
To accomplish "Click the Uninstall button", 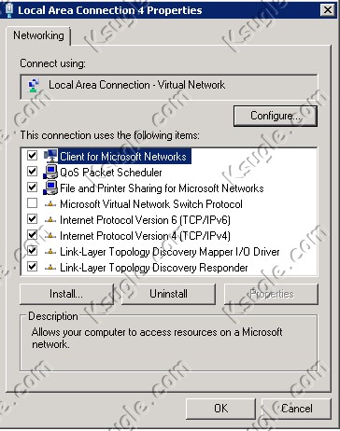I will click(x=168, y=294).
